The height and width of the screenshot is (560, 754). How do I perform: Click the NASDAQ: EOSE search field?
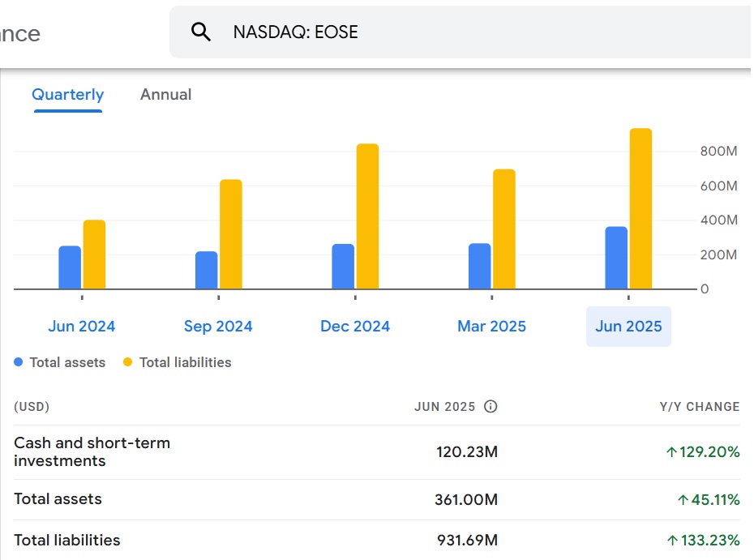pyautogui.click(x=461, y=32)
